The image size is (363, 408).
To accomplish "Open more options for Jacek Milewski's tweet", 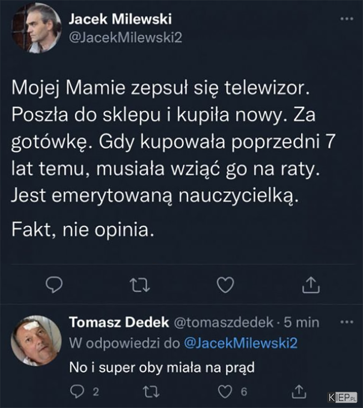I will tap(347, 19).
